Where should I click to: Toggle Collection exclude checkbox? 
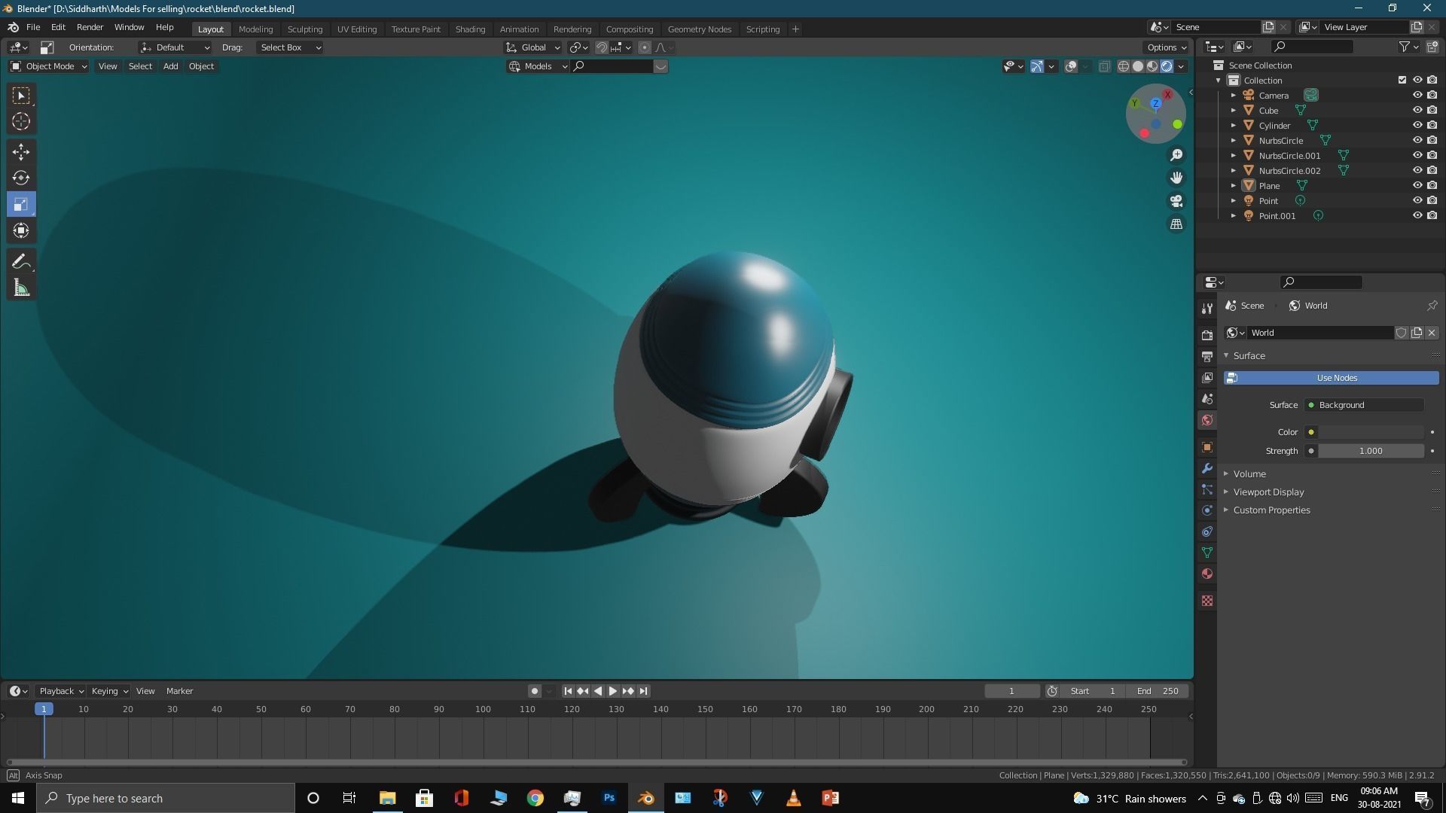[1402, 80]
